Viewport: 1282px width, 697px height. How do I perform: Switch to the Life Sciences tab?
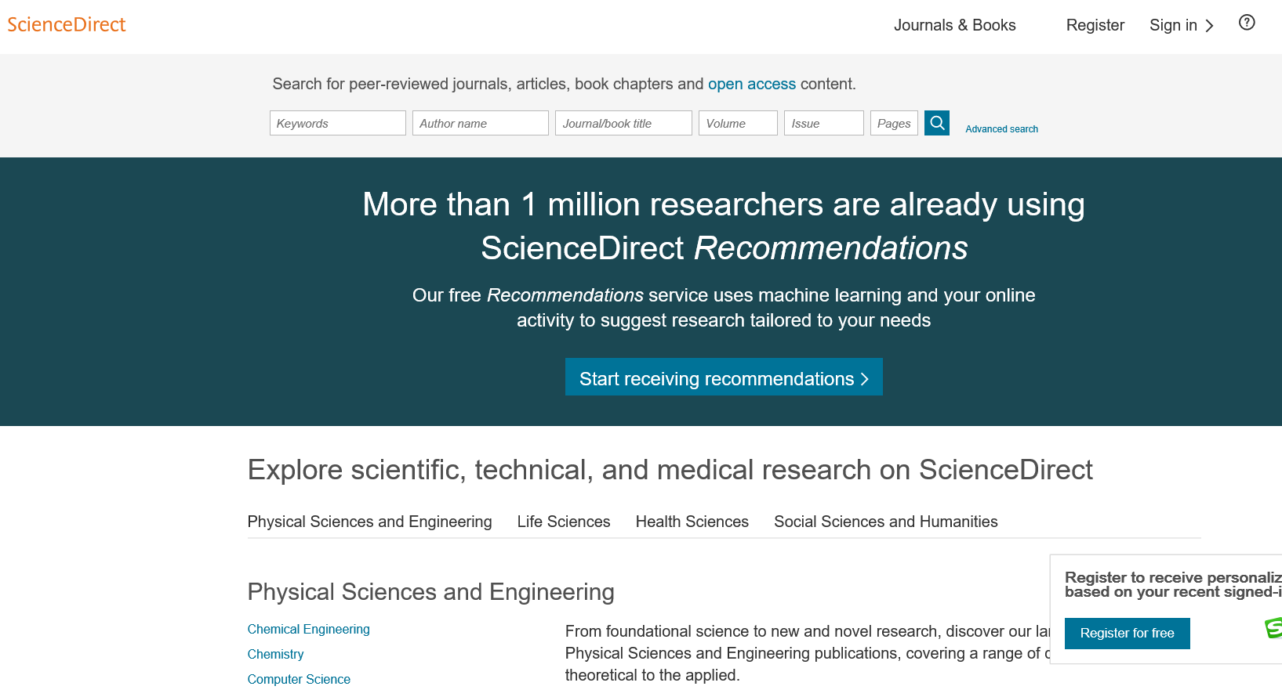[563, 522]
